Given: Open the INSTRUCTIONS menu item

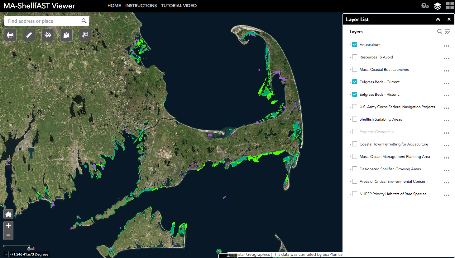Looking at the screenshot, I should 141,6.
